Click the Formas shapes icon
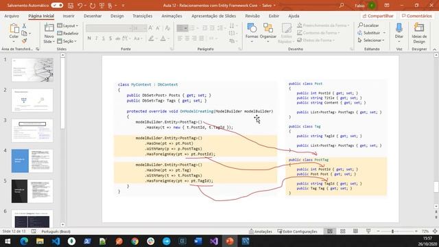 [252, 28]
